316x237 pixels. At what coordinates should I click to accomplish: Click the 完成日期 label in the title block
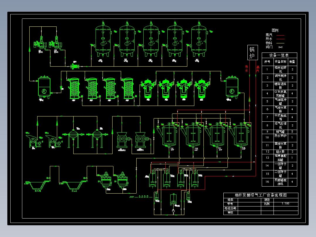(x=230, y=208)
